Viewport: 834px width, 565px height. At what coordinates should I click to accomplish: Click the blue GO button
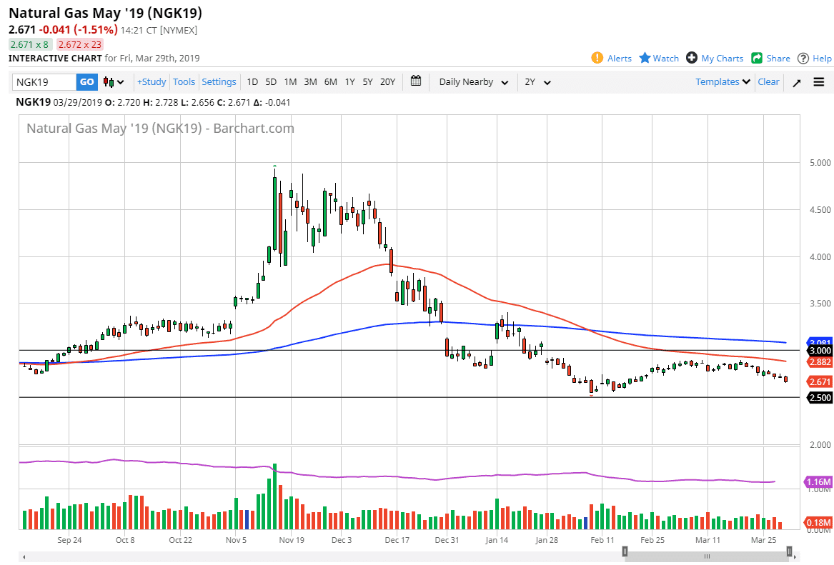click(86, 82)
